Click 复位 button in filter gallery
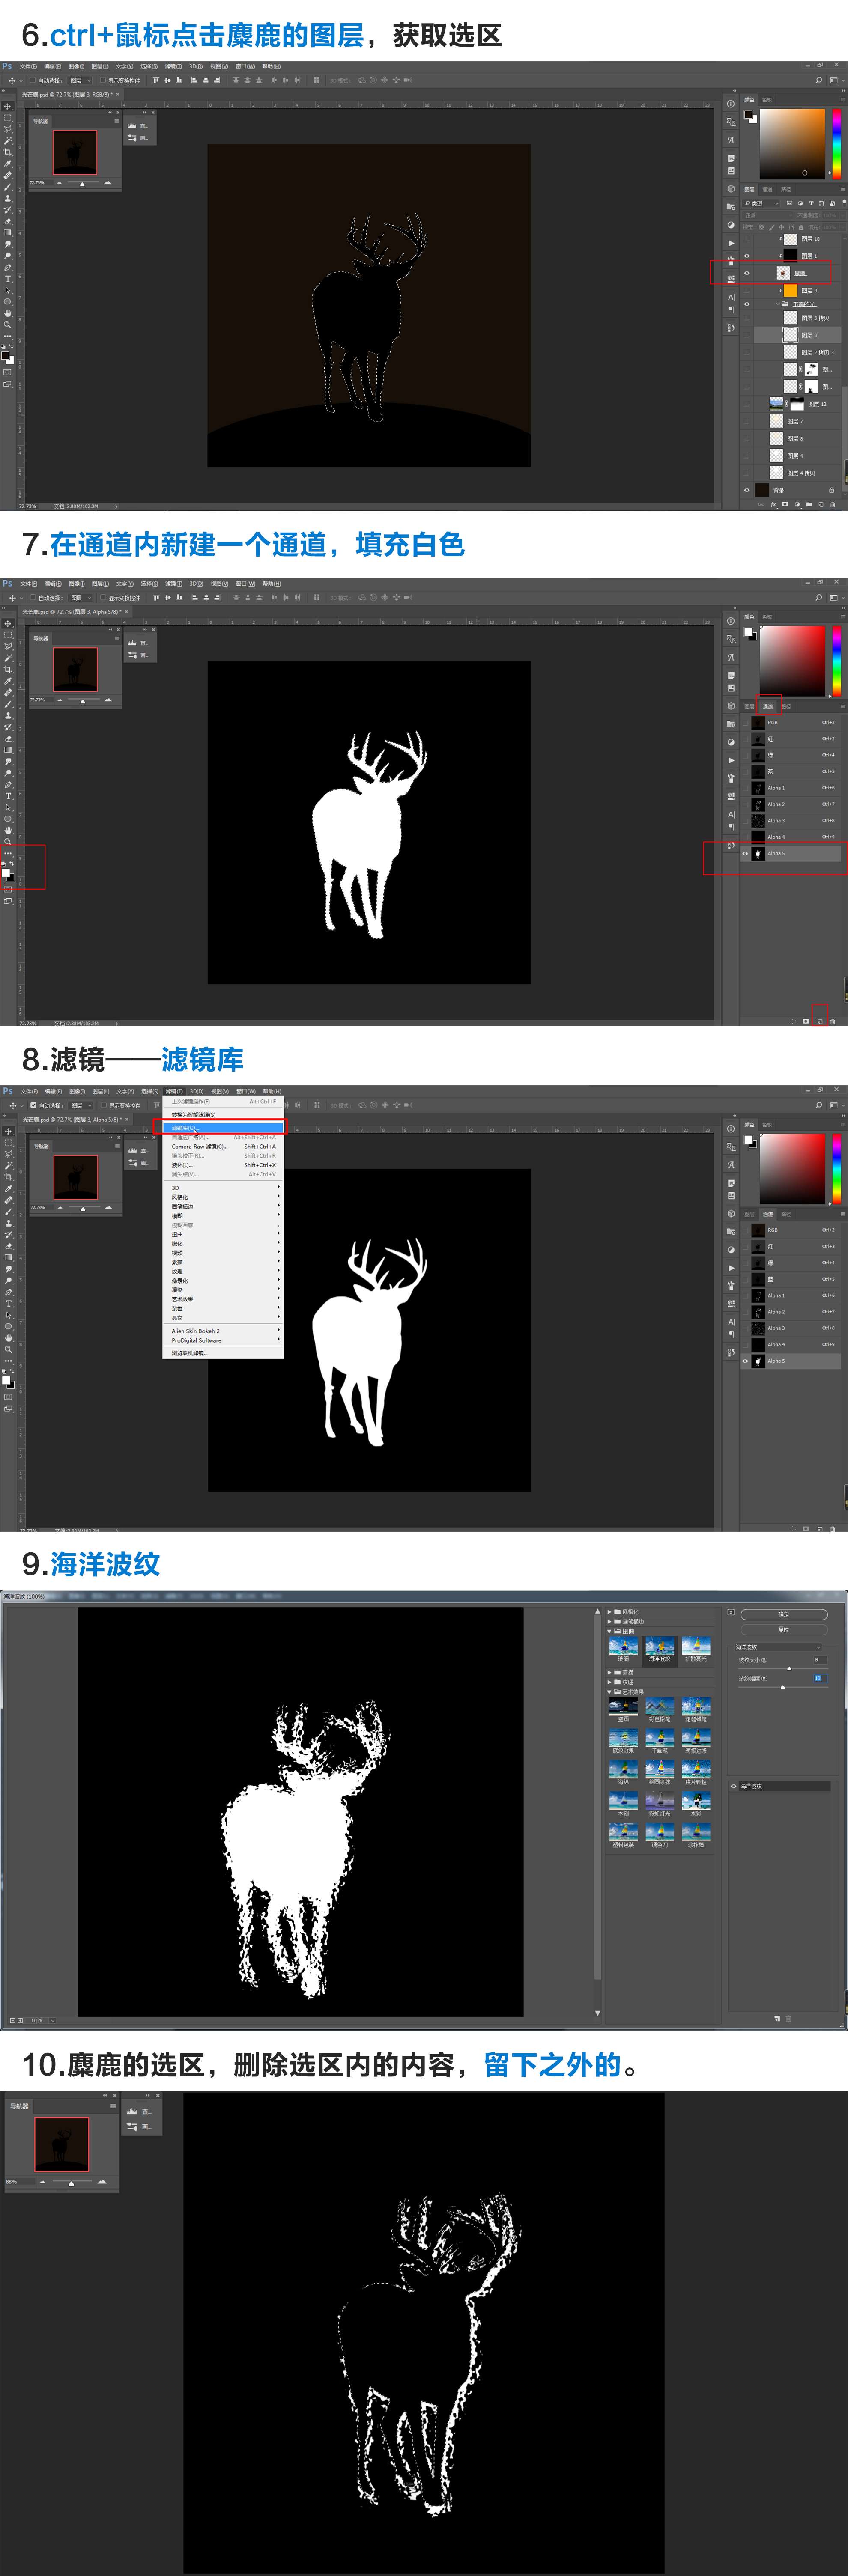This screenshot has width=848, height=2576. click(x=784, y=1630)
